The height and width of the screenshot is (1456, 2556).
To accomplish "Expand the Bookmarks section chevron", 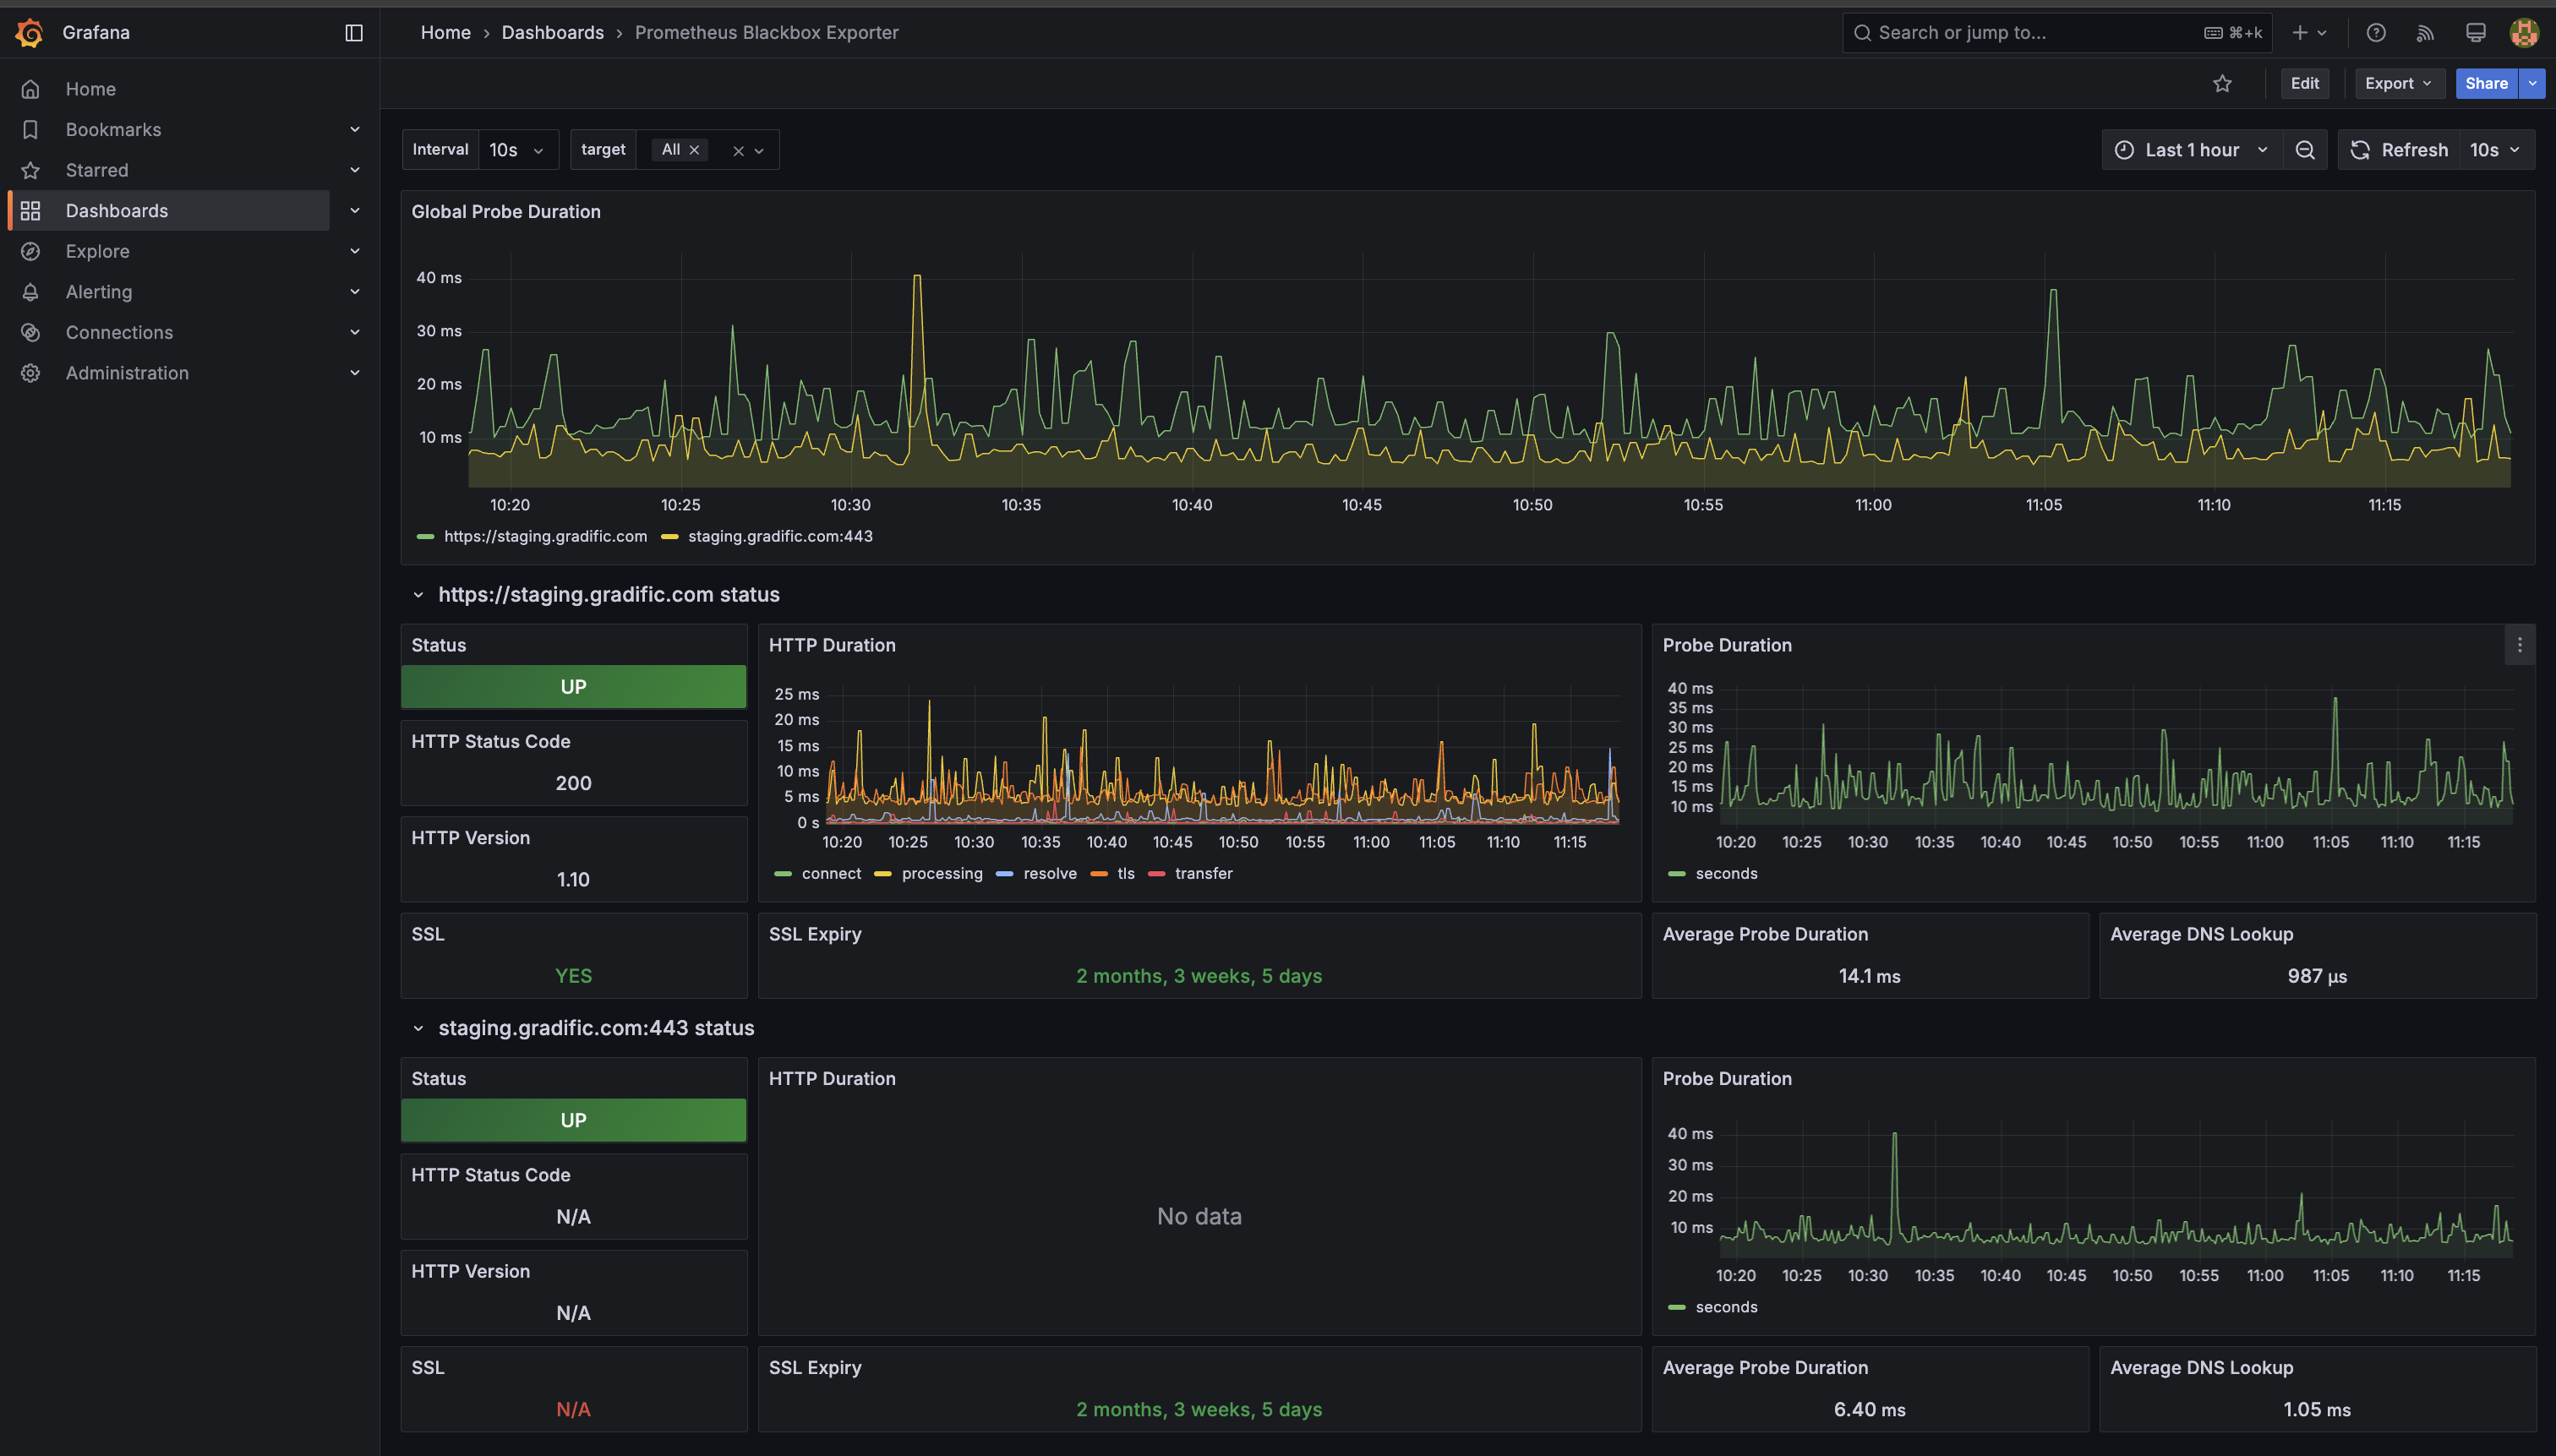I will click(355, 130).
